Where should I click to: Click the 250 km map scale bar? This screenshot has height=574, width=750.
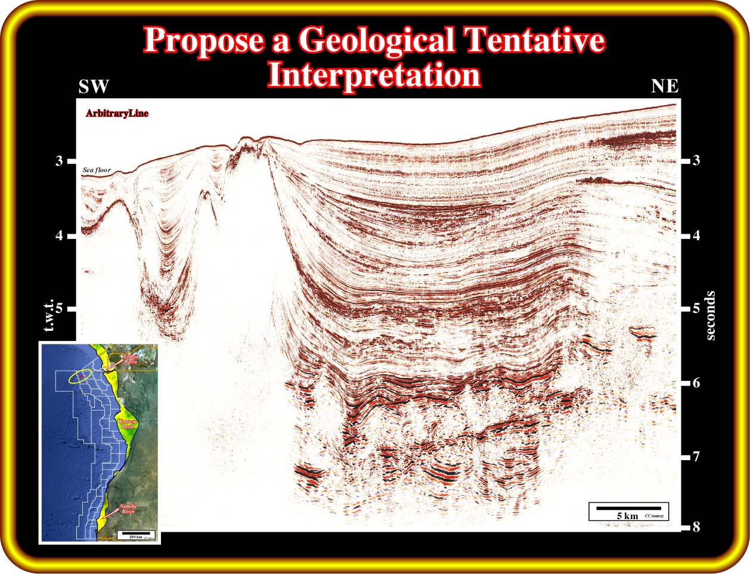pyautogui.click(x=137, y=534)
